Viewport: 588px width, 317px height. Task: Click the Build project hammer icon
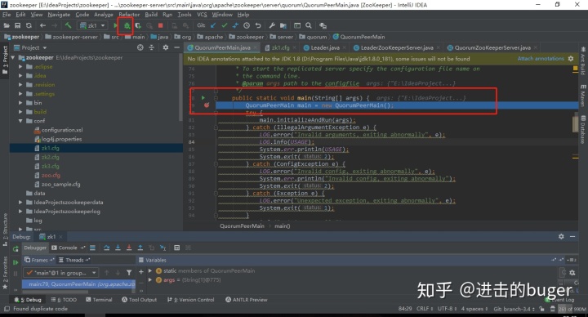tap(68, 25)
